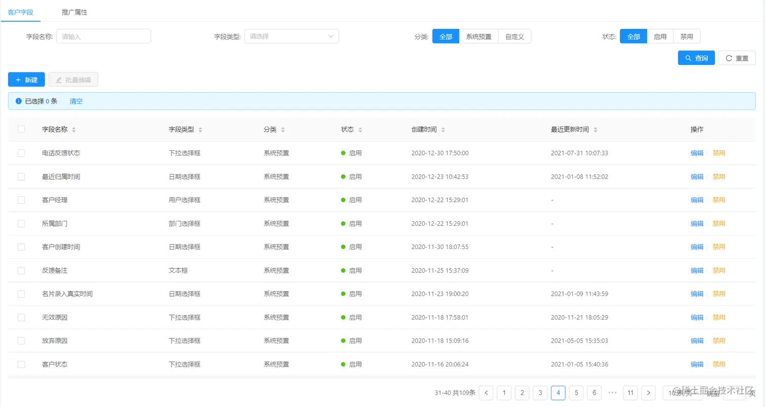
Task: Click the 查询 search button
Action: pyautogui.click(x=696, y=58)
